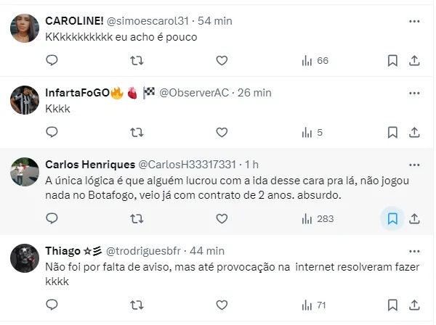
Task: Open @simoescarol31 profile handle
Action: click(148, 21)
